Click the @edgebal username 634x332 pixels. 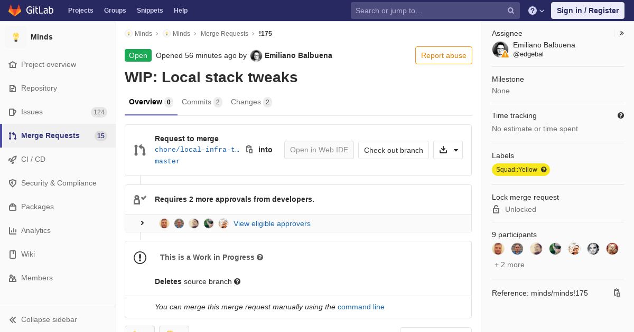pyautogui.click(x=528, y=54)
